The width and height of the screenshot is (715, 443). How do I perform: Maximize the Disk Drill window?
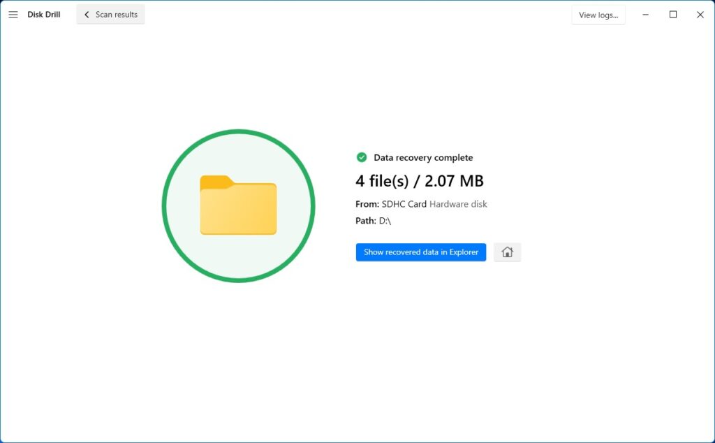coord(672,14)
